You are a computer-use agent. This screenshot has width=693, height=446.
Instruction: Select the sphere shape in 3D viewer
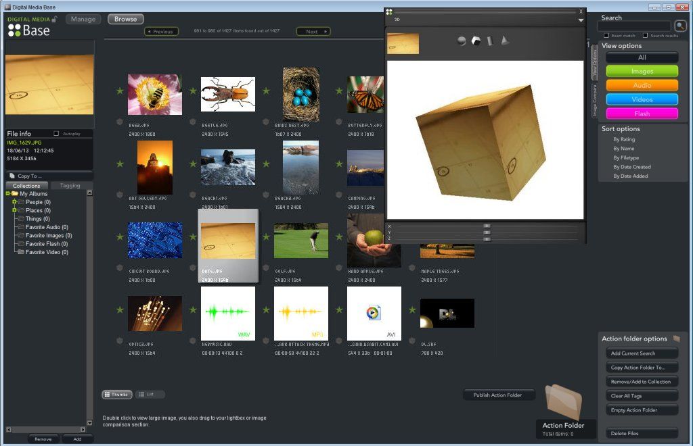(x=462, y=41)
